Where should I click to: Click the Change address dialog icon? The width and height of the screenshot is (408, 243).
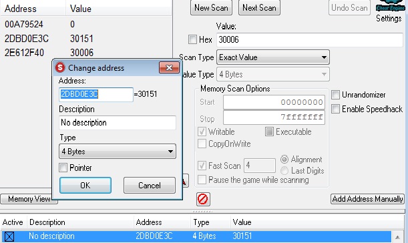(60, 67)
